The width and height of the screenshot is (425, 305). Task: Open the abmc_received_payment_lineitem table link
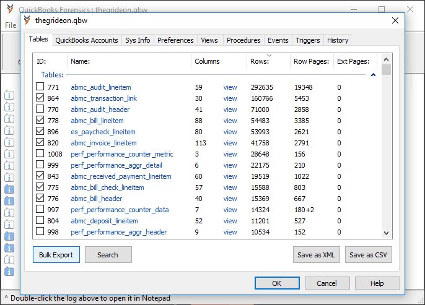click(121, 176)
